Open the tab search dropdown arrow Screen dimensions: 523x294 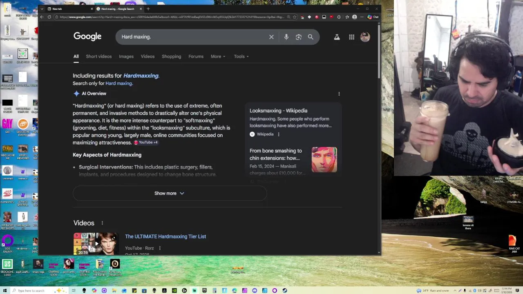click(42, 9)
